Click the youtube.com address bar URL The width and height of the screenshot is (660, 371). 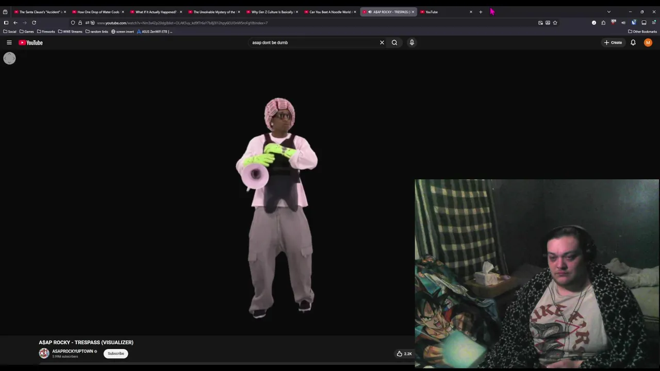pyautogui.click(x=182, y=23)
